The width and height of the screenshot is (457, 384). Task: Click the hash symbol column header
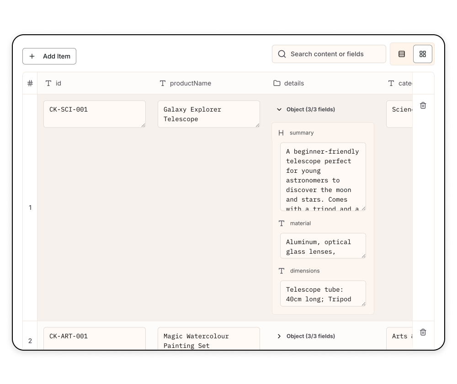[30, 83]
